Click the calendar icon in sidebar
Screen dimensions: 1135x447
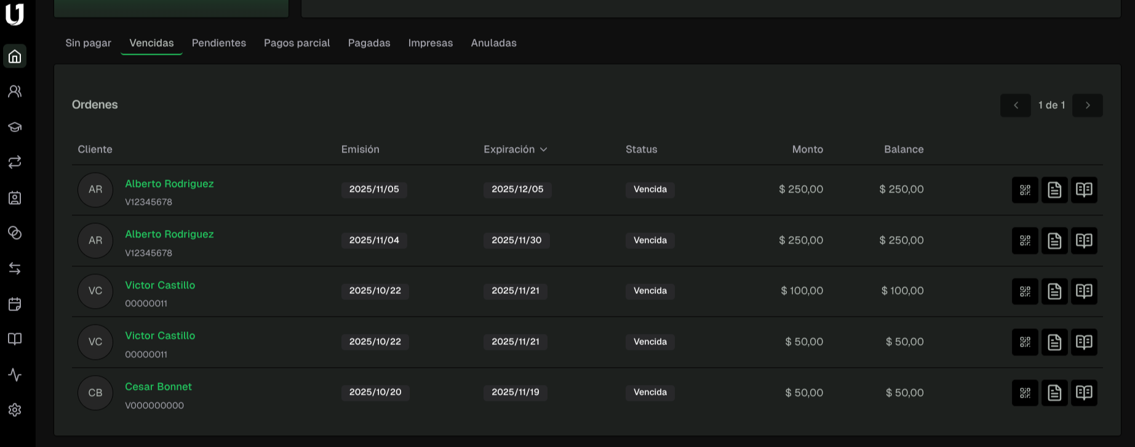click(15, 304)
